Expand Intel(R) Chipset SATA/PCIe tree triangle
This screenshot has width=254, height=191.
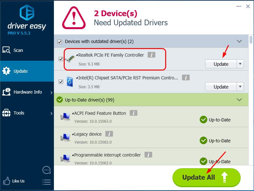[x=77, y=78]
